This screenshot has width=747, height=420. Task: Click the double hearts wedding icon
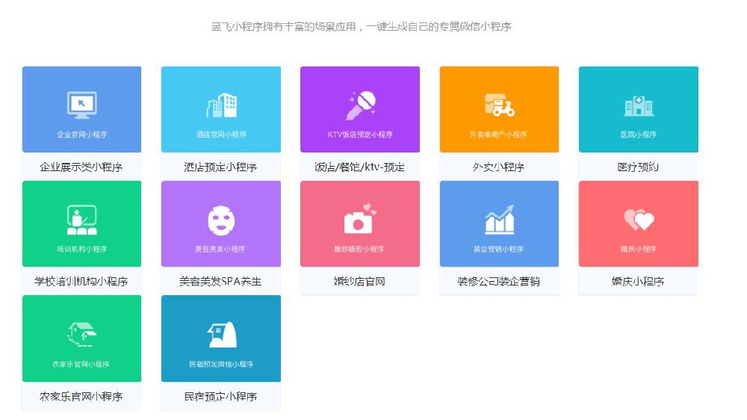(639, 220)
